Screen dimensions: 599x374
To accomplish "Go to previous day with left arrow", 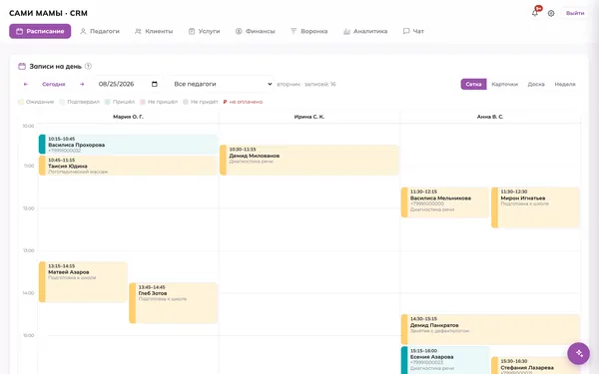I will [26, 84].
